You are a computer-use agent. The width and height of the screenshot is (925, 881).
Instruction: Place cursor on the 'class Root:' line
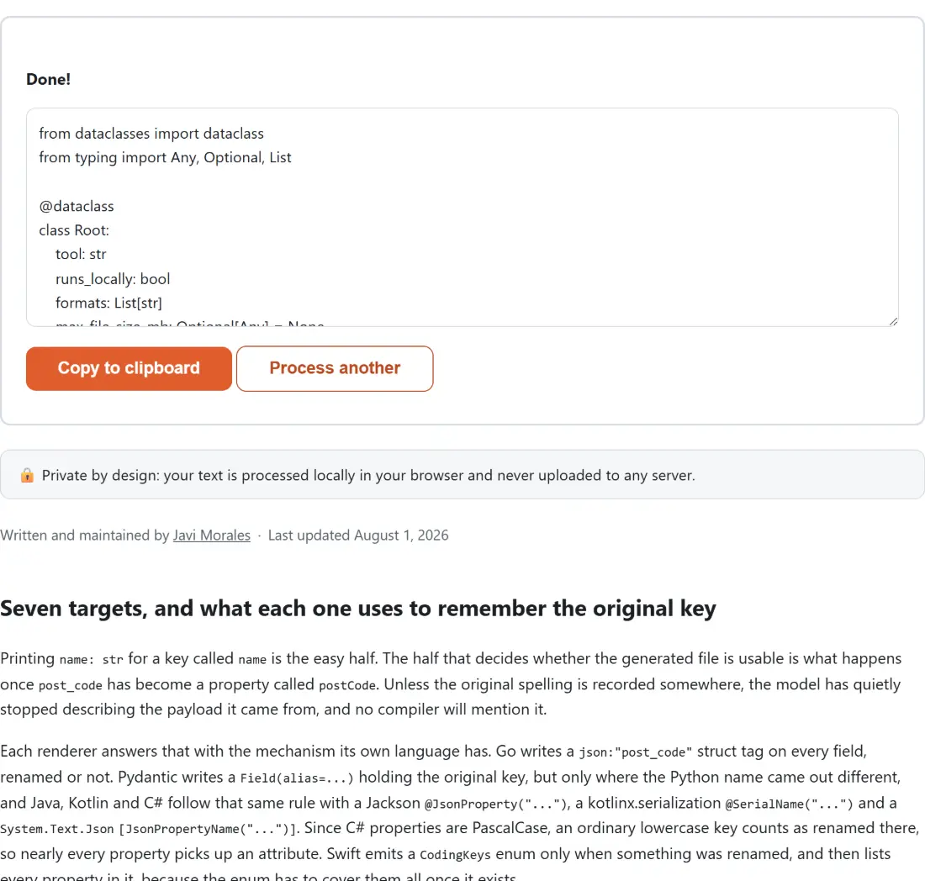[x=74, y=230]
